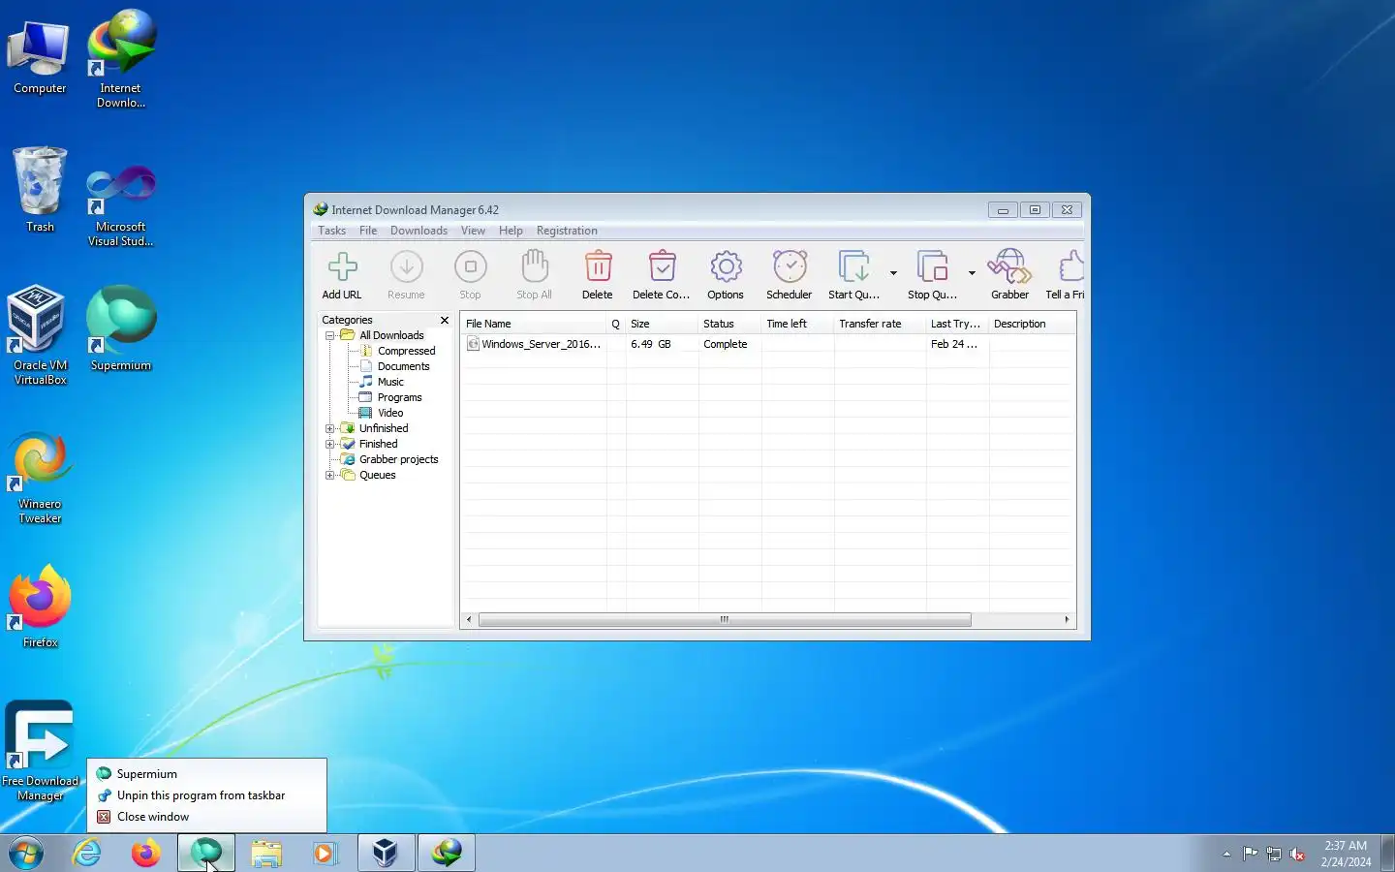This screenshot has width=1395, height=872.
Task: Open the Help menu
Action: point(511,231)
